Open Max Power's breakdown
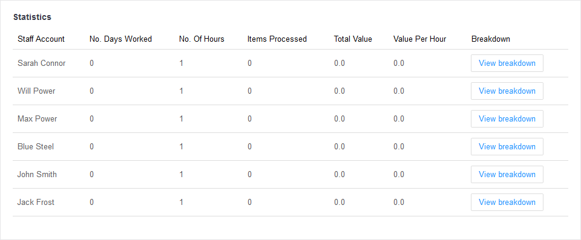 [x=507, y=119]
